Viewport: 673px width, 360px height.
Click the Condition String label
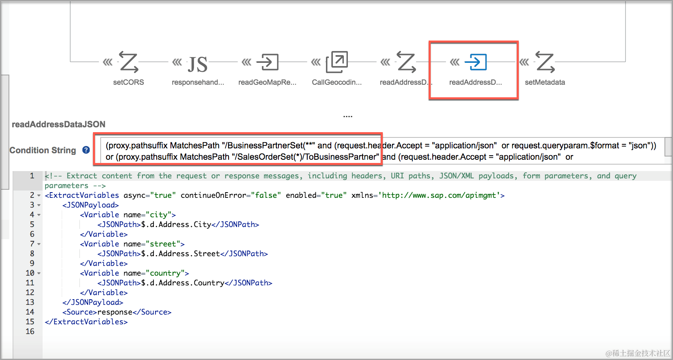[x=43, y=150]
